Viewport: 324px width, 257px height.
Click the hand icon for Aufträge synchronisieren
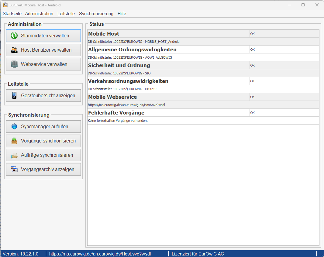[x=14, y=155]
